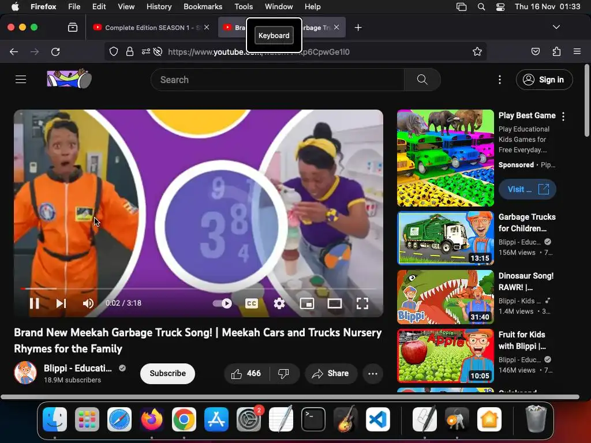Close the Complete Edition SEASON 1 tab
591x443 pixels.
click(x=207, y=27)
